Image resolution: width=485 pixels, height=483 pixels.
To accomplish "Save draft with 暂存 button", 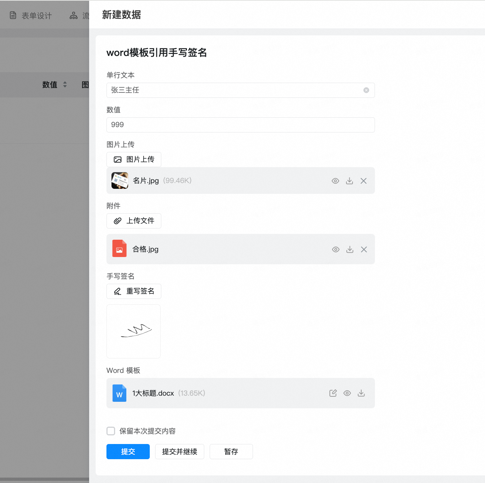I will point(231,452).
